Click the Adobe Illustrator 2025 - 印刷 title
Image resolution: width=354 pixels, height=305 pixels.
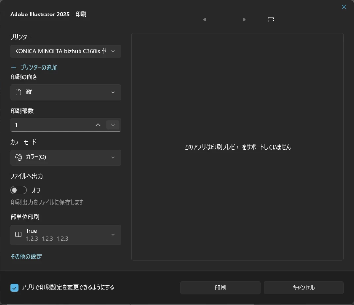pyautogui.click(x=48, y=14)
